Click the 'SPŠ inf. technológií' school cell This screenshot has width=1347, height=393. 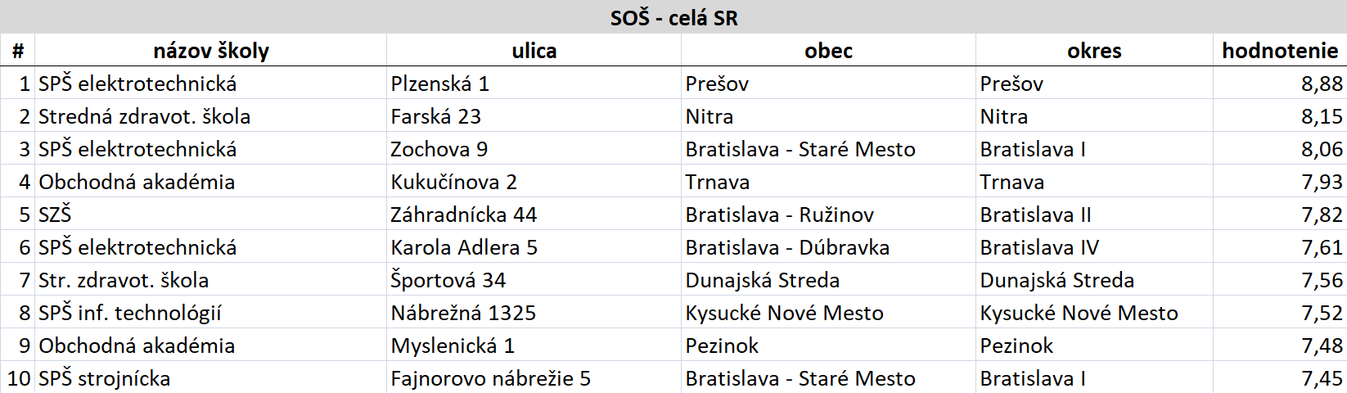[x=210, y=312]
